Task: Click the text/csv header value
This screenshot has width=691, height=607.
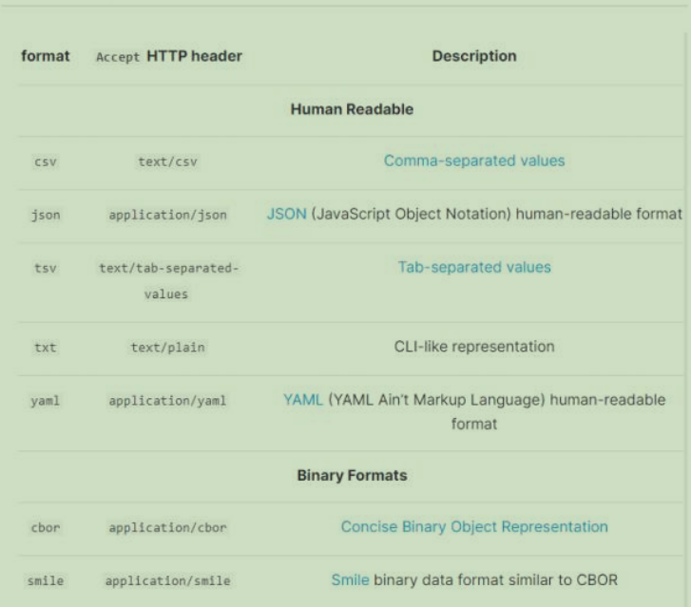Action: tap(167, 161)
